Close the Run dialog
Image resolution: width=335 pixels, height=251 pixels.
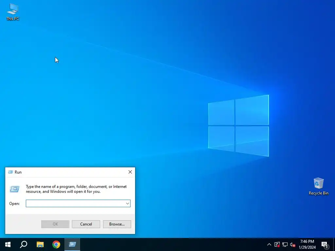pyautogui.click(x=130, y=172)
